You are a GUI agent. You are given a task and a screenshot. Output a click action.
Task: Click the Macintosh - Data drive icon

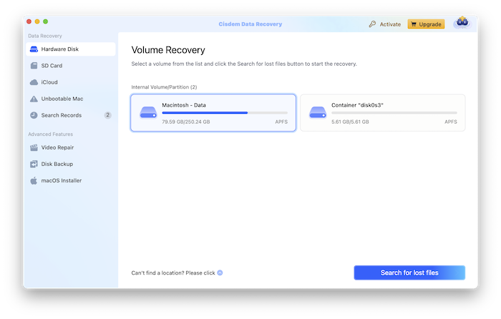click(147, 113)
